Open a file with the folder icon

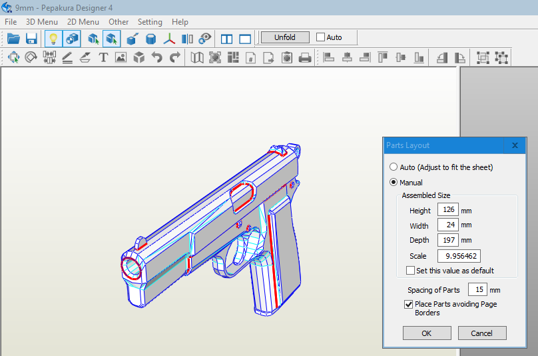click(13, 39)
